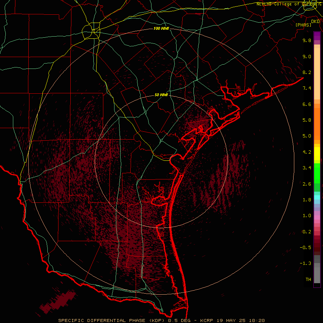Click the 9.8 scale value
The width and height of the screenshot is (323, 323).
click(307, 40)
